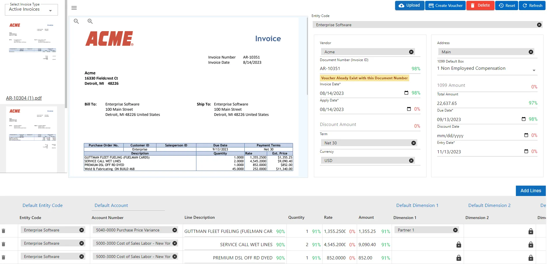
Task: Click Dimension 2 lock on GUTTMAN row
Action: pos(531,231)
